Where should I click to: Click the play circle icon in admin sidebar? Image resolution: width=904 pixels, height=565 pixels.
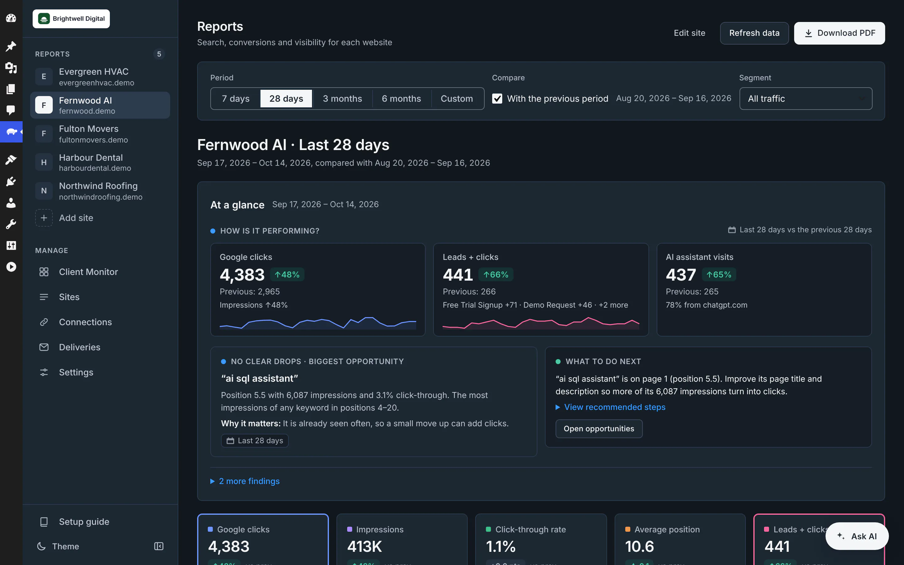click(x=11, y=267)
